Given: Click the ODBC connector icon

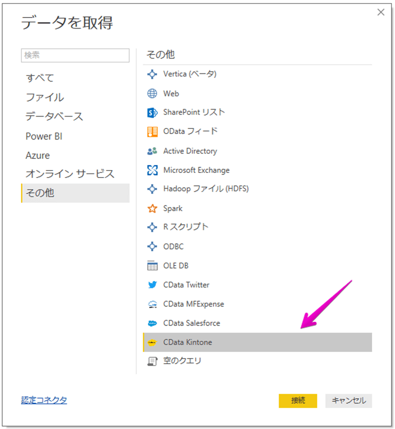Looking at the screenshot, I should point(152,246).
